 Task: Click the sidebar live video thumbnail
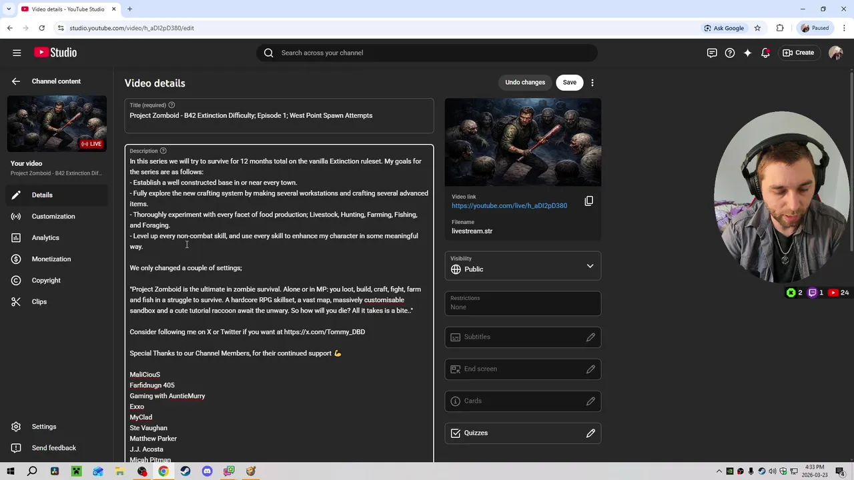[57, 124]
